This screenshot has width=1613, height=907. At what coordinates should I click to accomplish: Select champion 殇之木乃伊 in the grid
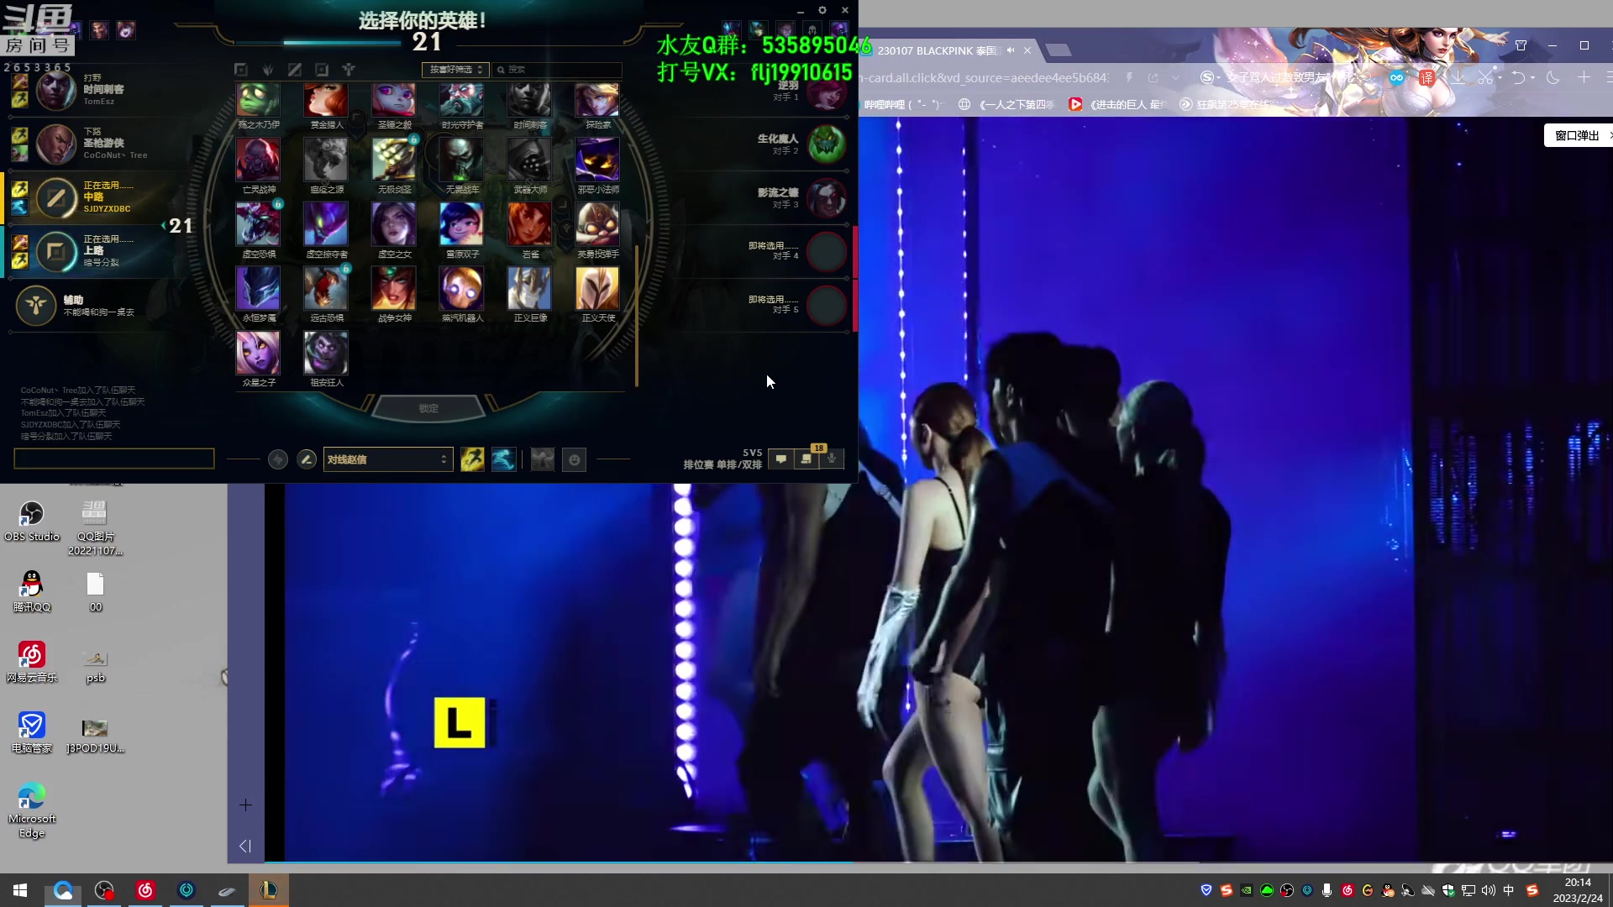click(258, 99)
